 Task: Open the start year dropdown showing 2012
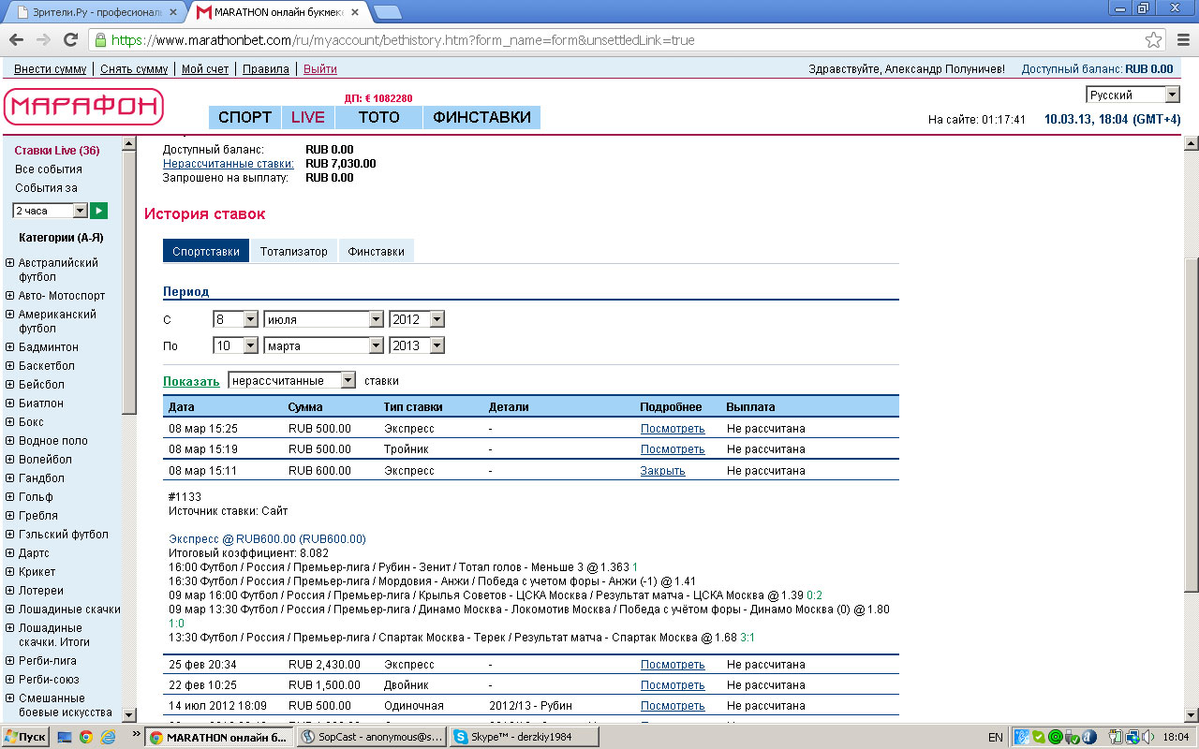click(417, 319)
